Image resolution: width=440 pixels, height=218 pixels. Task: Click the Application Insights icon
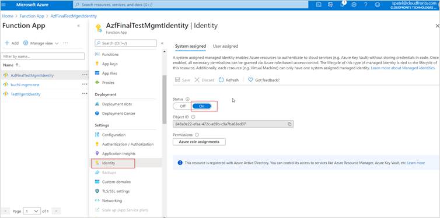click(97, 153)
